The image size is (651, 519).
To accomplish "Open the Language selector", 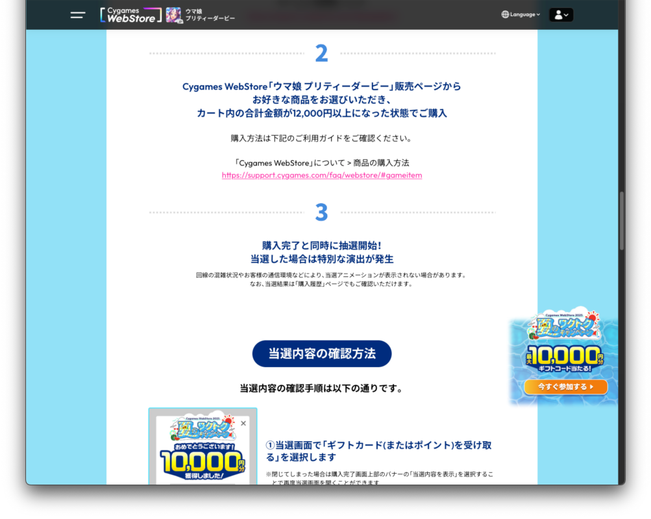I will [x=522, y=15].
